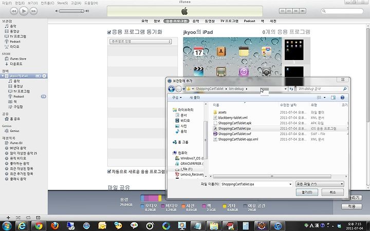This screenshot has width=370, height=231.
Task: Open the view options dropdown arrow
Action: click(x=325, y=98)
